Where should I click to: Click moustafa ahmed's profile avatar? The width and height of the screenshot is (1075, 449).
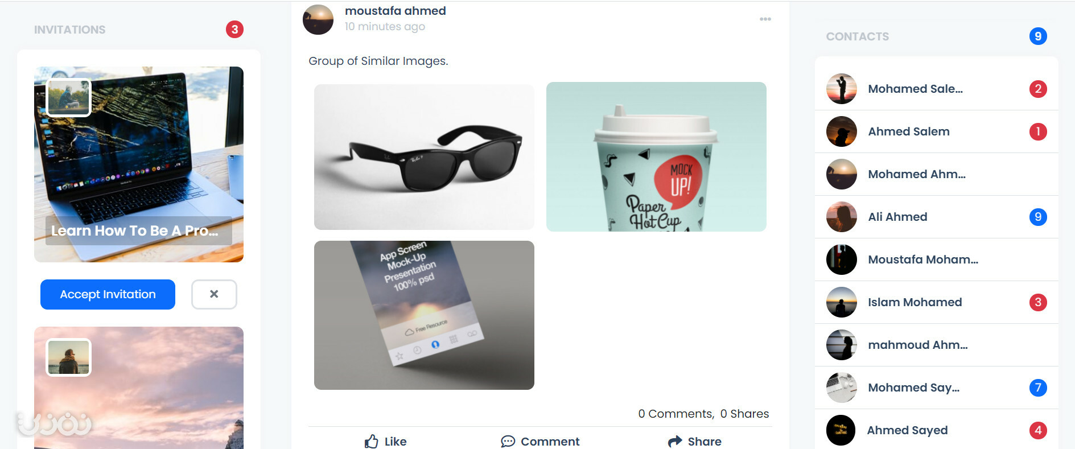tap(318, 19)
